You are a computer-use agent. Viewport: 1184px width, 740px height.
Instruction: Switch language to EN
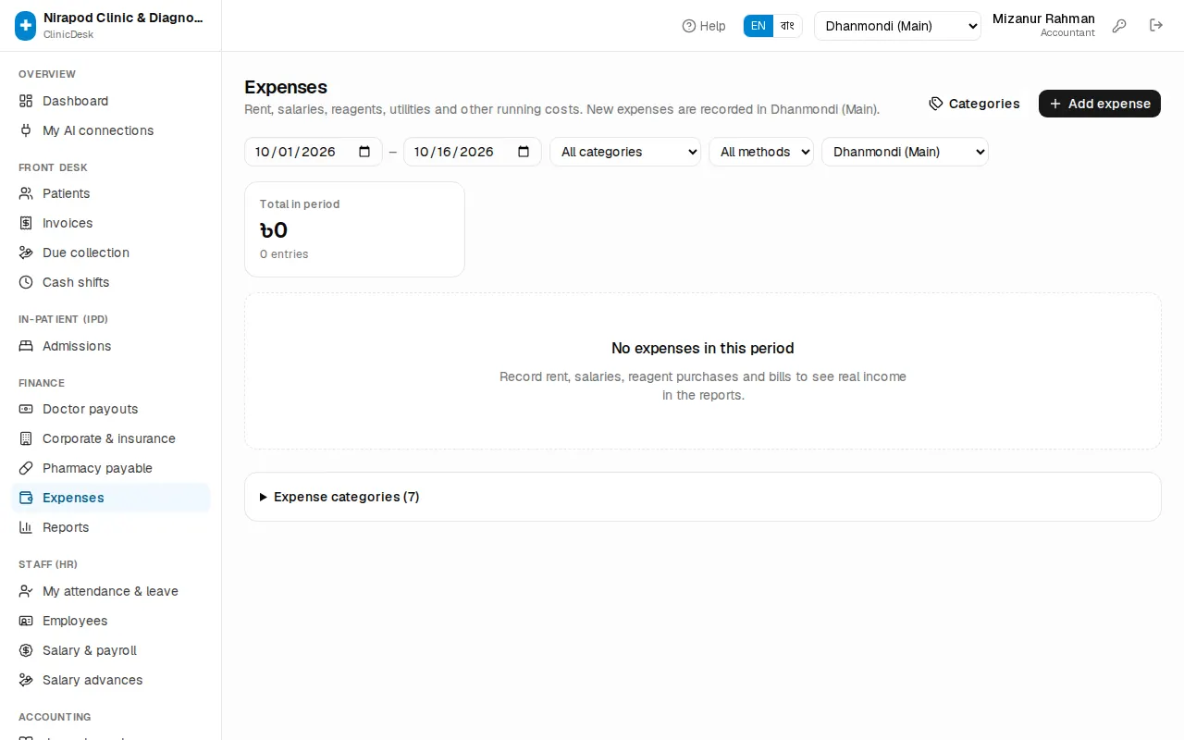[x=758, y=26]
